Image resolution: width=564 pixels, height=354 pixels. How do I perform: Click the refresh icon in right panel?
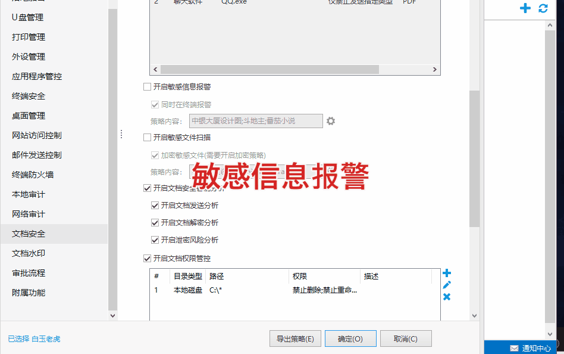[x=543, y=8]
